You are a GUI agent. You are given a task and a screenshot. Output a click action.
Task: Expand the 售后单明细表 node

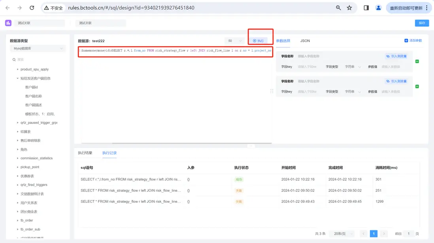(18, 140)
